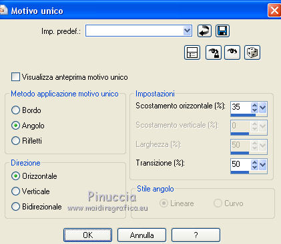This screenshot has height=244, width=281.
Task: Open the Imp. predef. presets dropdown
Action: pos(187,31)
